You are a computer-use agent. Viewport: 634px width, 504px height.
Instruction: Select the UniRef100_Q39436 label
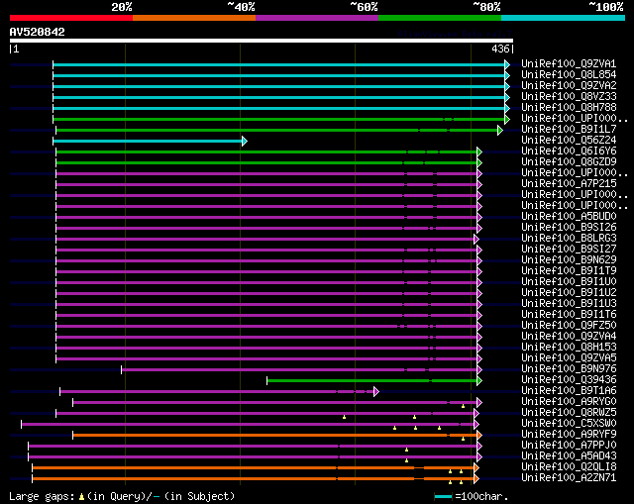pyautogui.click(x=569, y=380)
